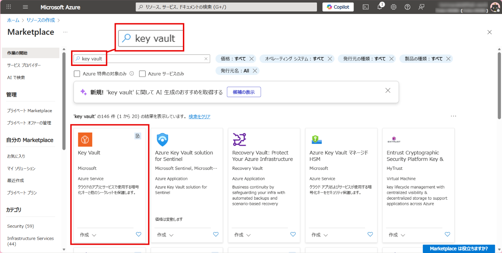This screenshot has height=253, width=502.
Task: Select サービス プロバイダー in the sidebar
Action: click(24, 65)
